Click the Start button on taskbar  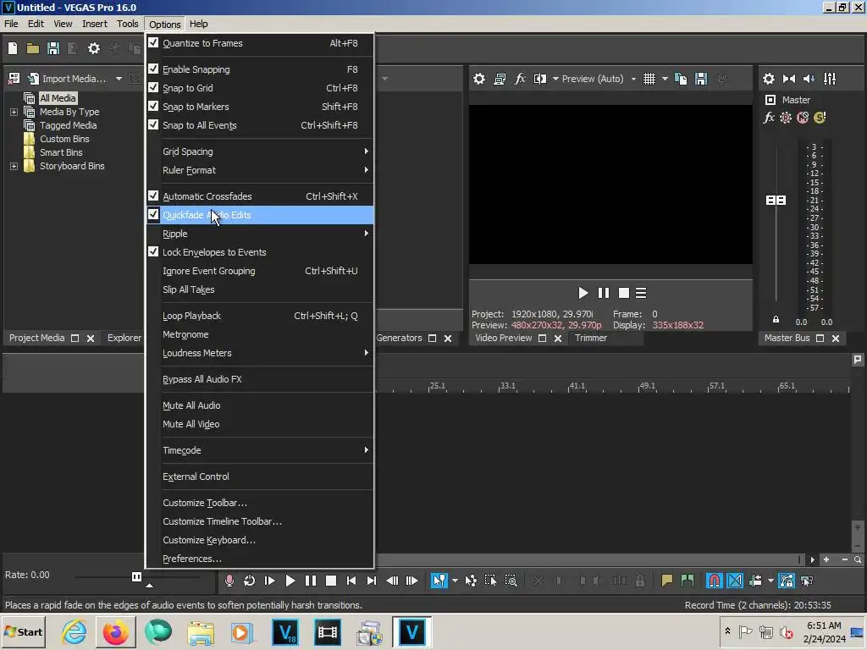[x=23, y=632]
